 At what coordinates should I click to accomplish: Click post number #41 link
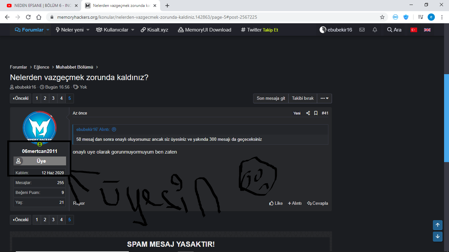pyautogui.click(x=325, y=113)
